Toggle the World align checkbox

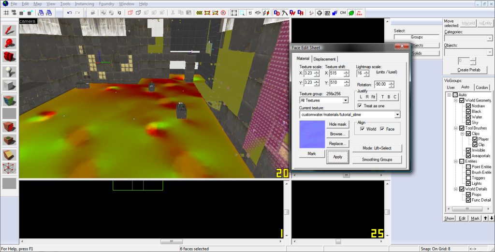click(x=363, y=129)
